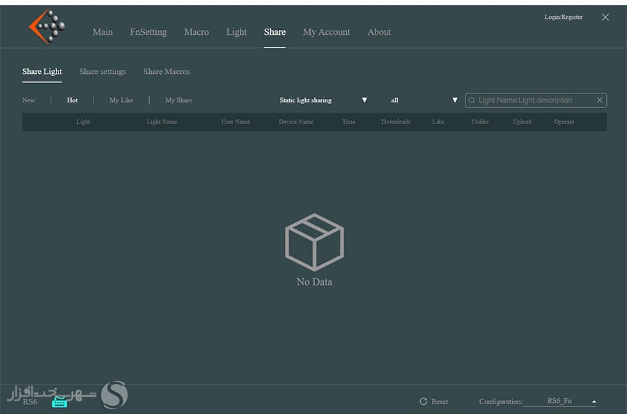Switch to the Light tab
This screenshot has height=414, width=627.
click(236, 32)
